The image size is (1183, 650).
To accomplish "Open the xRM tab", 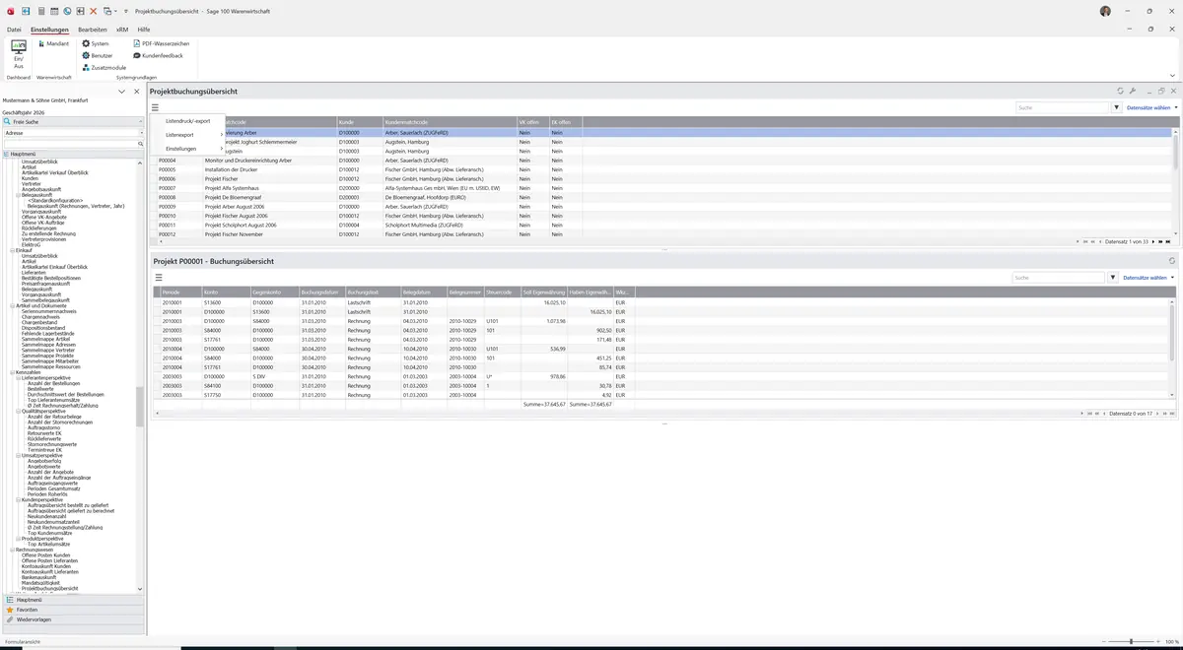I will coord(122,30).
